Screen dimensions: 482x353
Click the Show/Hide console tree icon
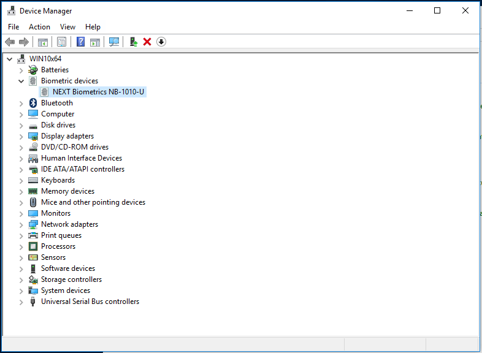coord(43,42)
